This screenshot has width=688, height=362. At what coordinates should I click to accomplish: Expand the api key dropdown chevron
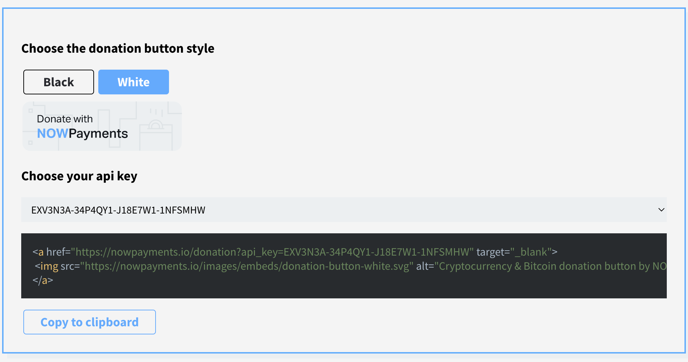[661, 210]
